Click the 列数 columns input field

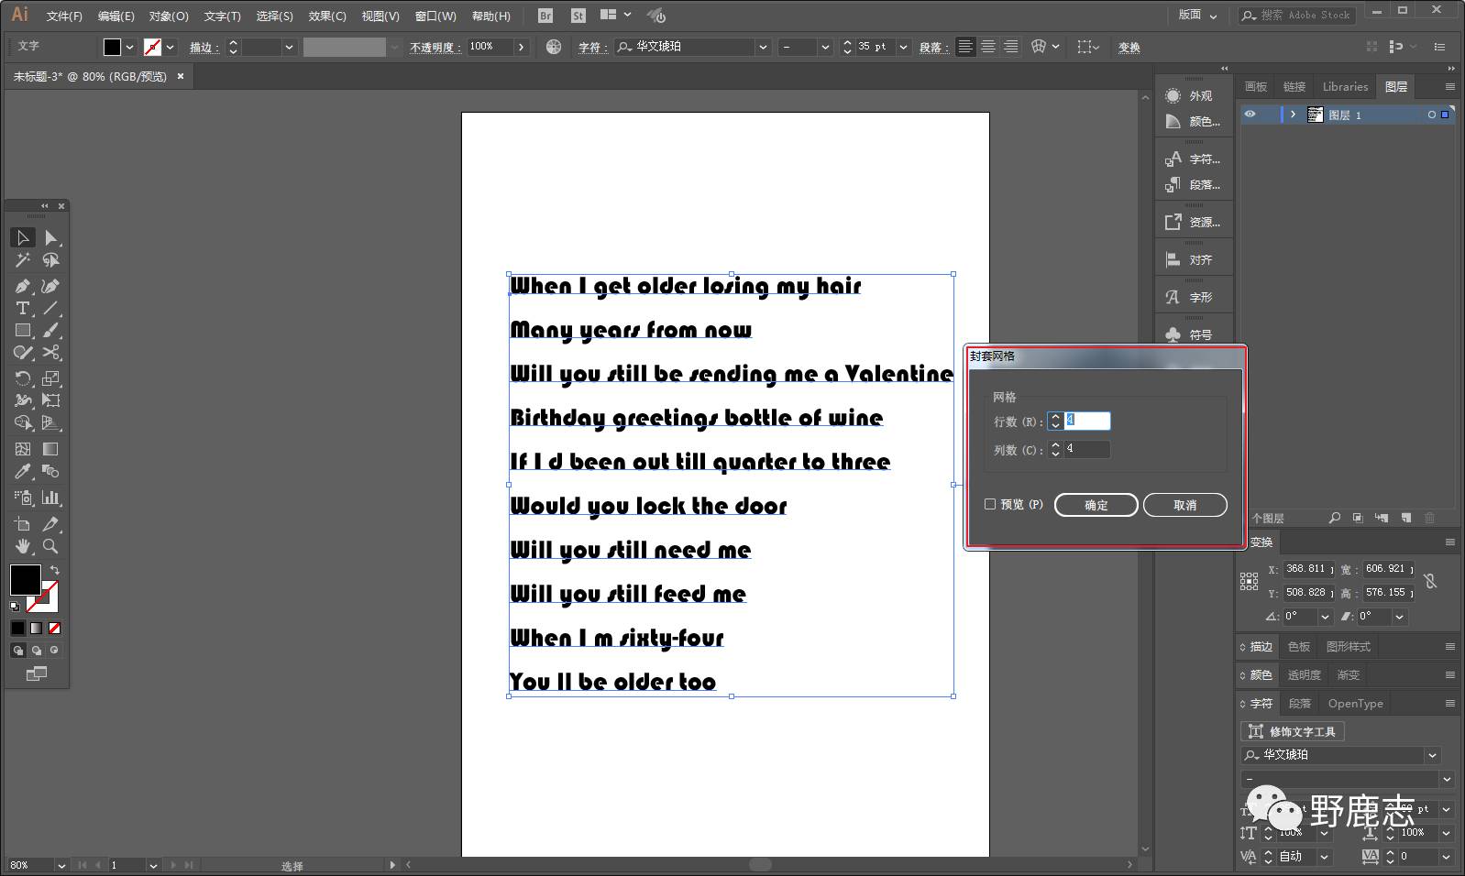point(1086,449)
